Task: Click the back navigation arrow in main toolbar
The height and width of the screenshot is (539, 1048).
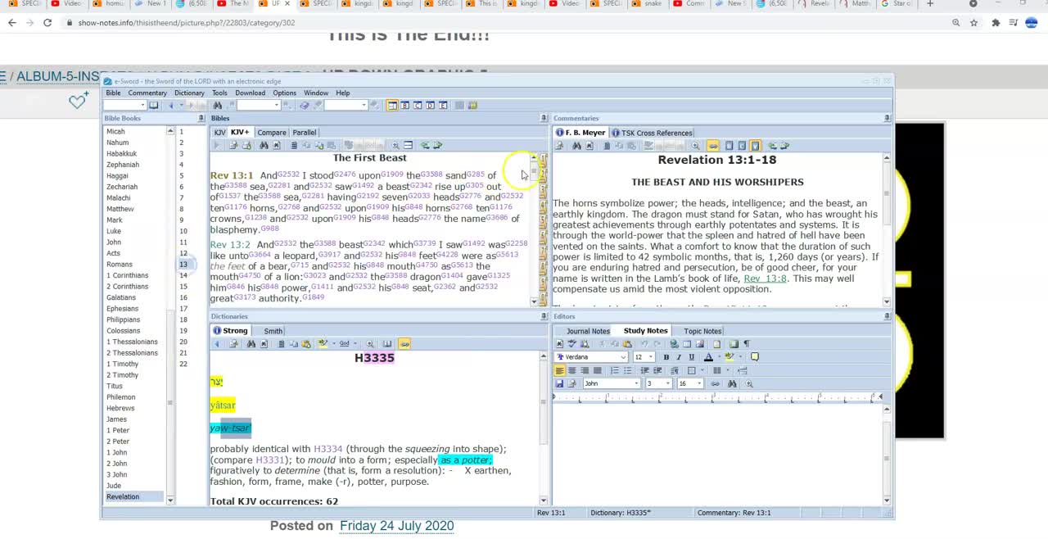Action: [x=171, y=106]
